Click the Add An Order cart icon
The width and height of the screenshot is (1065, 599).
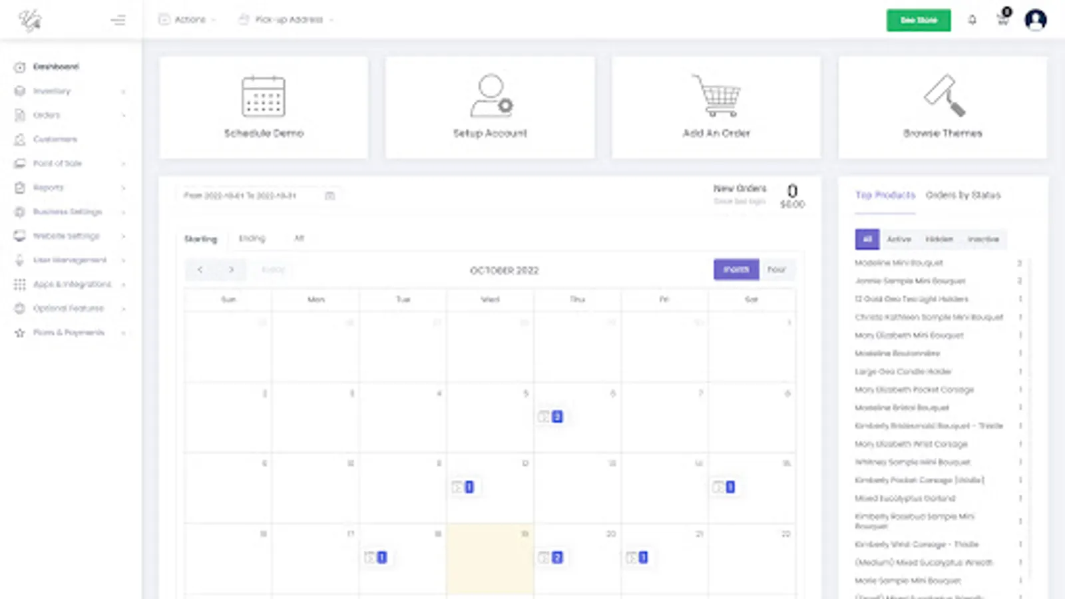click(716, 97)
